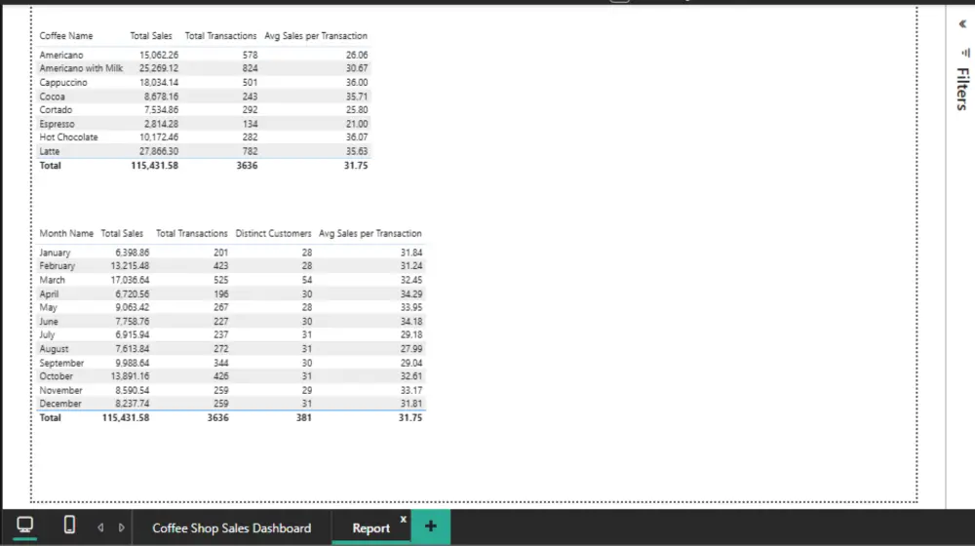
Task: Click Americano with Milk sales 25,269.12
Action: pyautogui.click(x=159, y=68)
